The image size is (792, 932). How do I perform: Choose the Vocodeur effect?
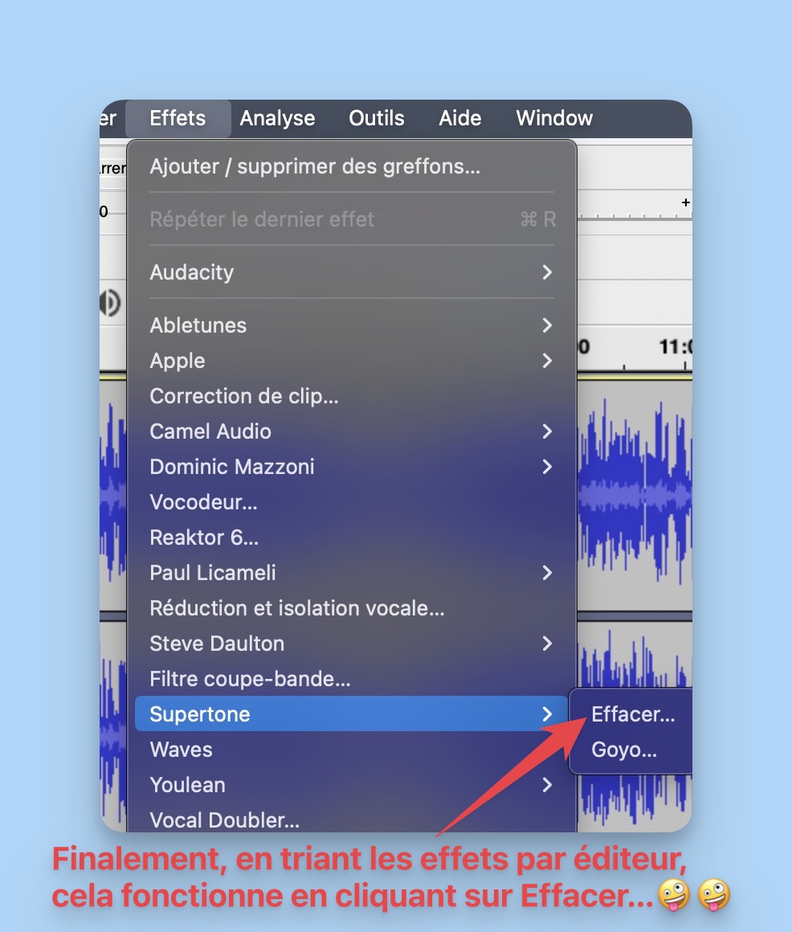pyautogui.click(x=351, y=502)
